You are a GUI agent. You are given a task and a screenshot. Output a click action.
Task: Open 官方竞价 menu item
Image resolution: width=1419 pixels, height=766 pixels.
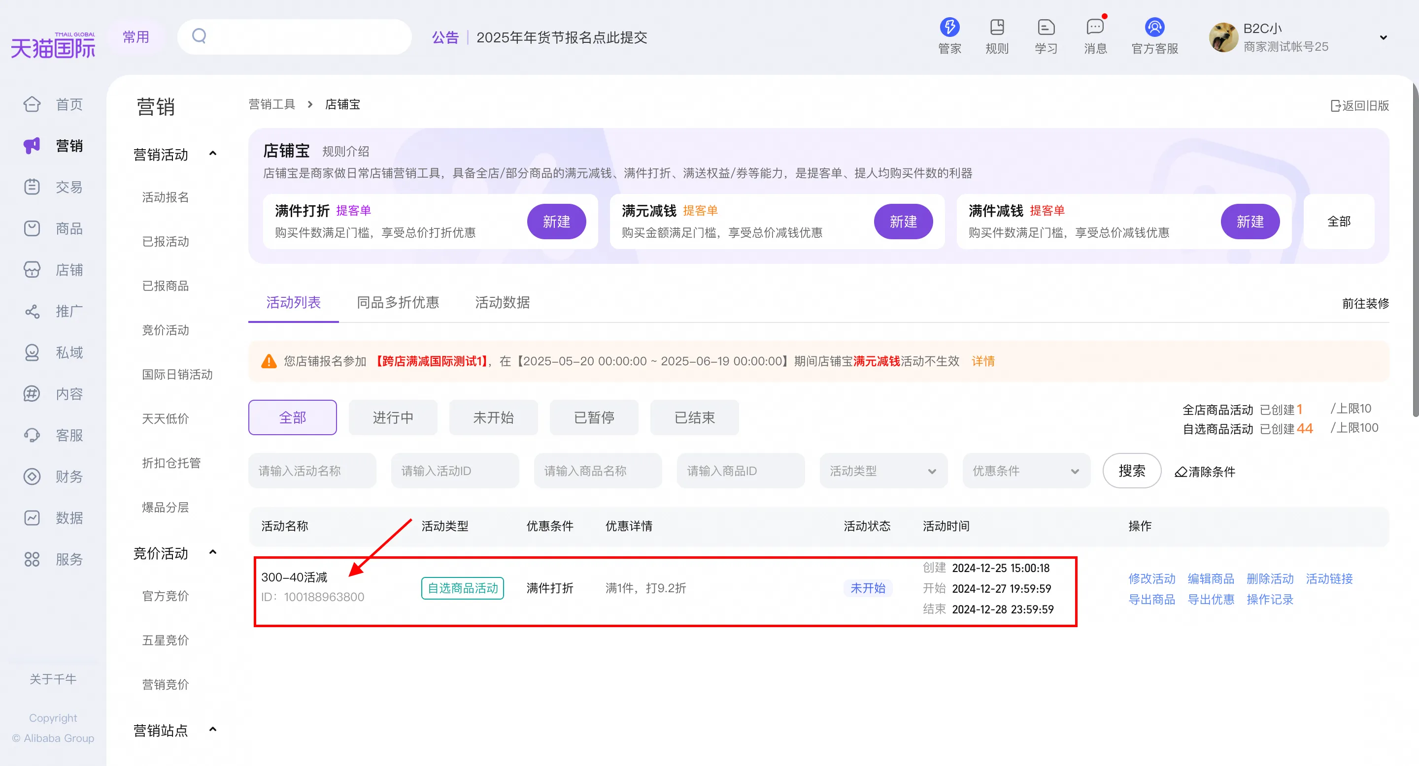165,596
